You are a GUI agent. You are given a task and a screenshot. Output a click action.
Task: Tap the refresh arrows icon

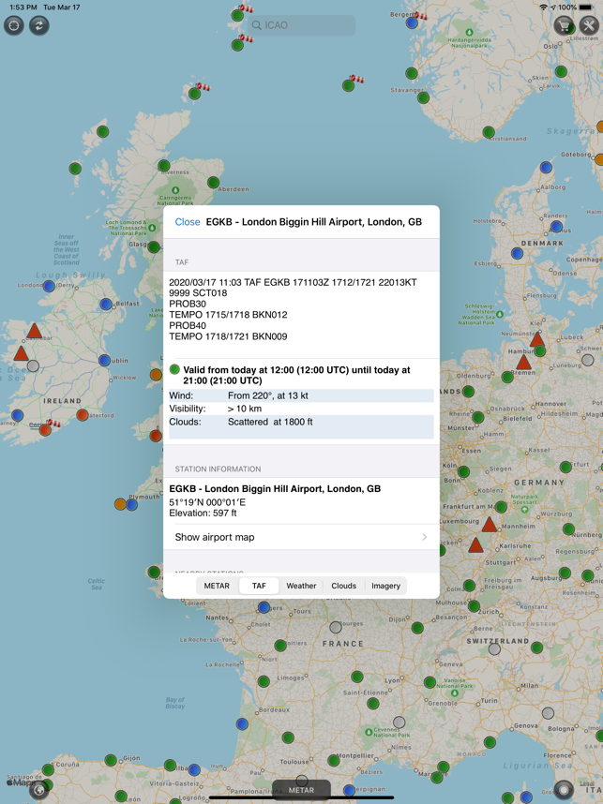(39, 25)
